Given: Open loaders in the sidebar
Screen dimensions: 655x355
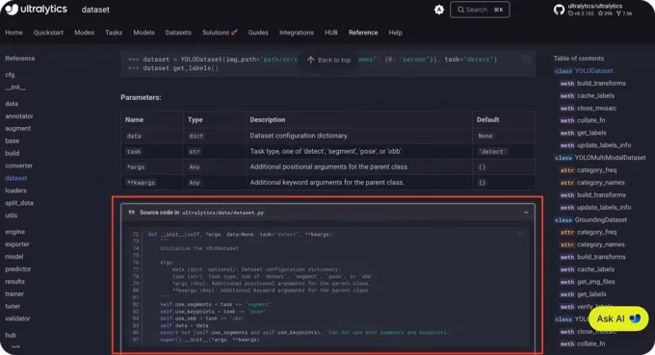Looking at the screenshot, I should click(15, 190).
